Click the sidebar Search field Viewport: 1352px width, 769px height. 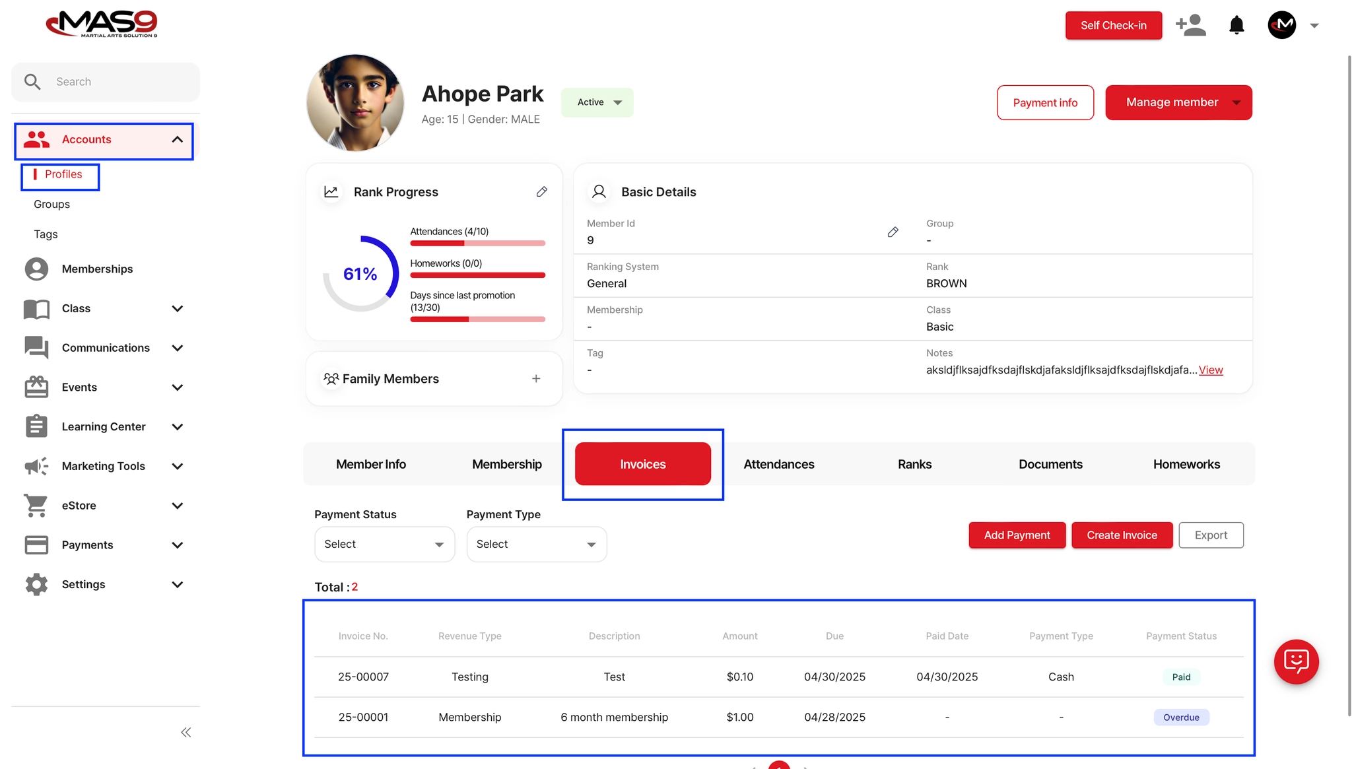click(106, 82)
